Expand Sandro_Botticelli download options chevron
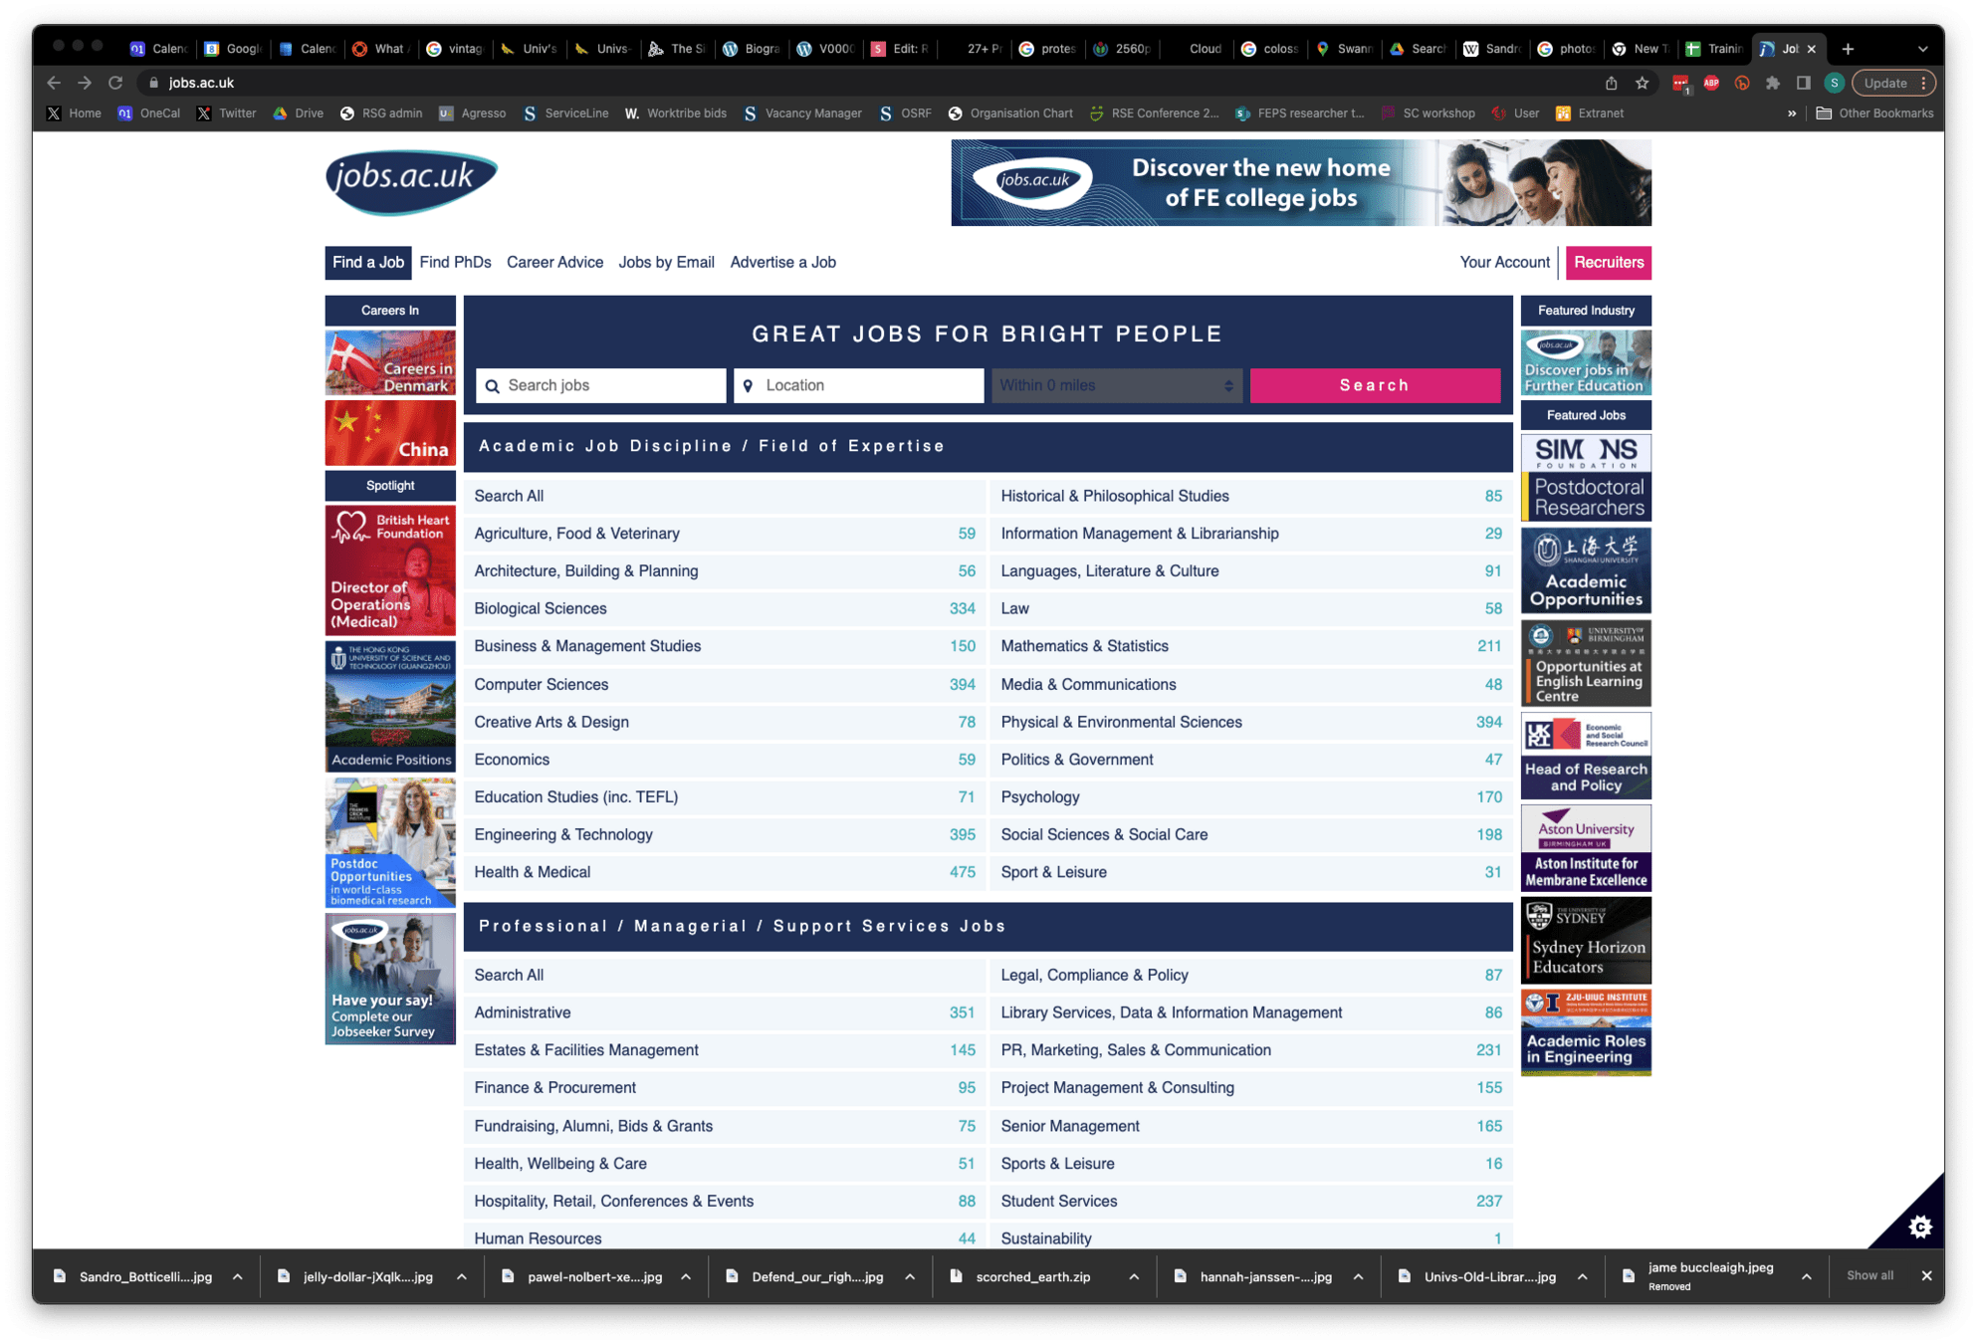 click(238, 1276)
